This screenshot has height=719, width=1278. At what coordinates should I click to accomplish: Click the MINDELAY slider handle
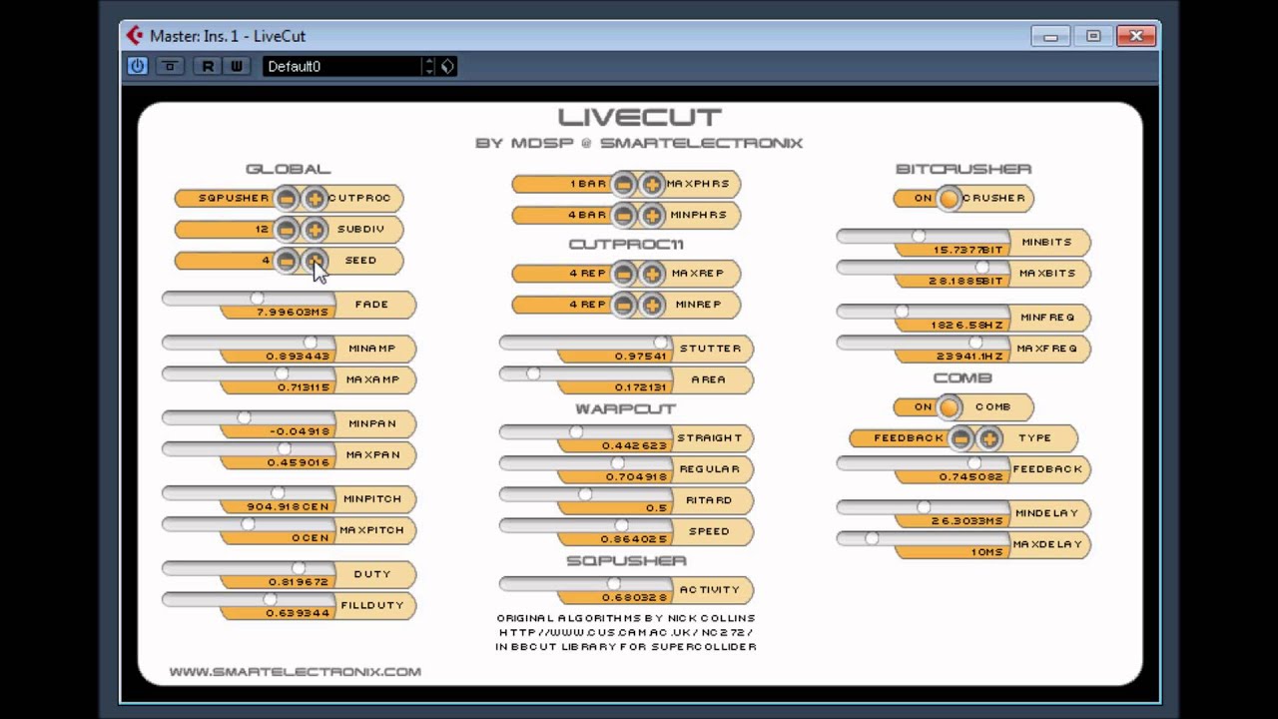(x=924, y=507)
